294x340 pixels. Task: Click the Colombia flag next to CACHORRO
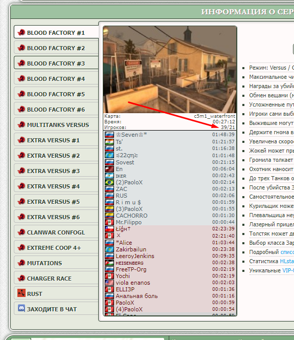click(x=109, y=216)
